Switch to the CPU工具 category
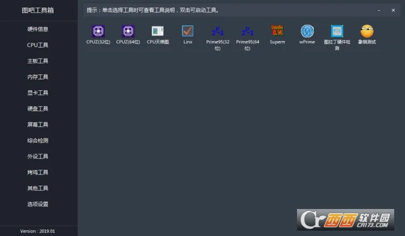 (x=38, y=45)
